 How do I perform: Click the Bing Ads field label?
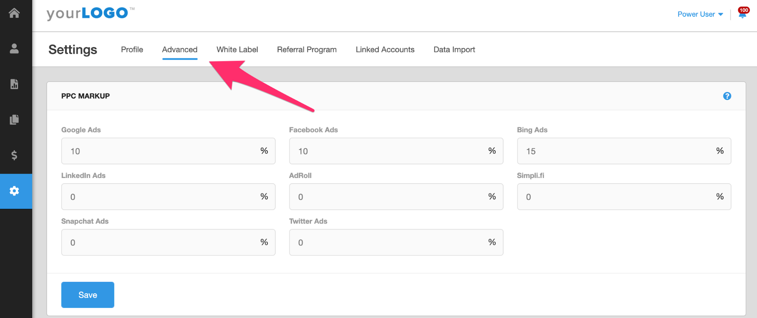[x=532, y=130]
